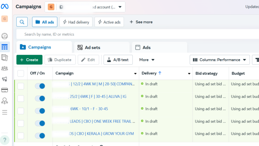This screenshot has height=146, width=259.
Task: Select the All ads filter
Action: coord(45,22)
